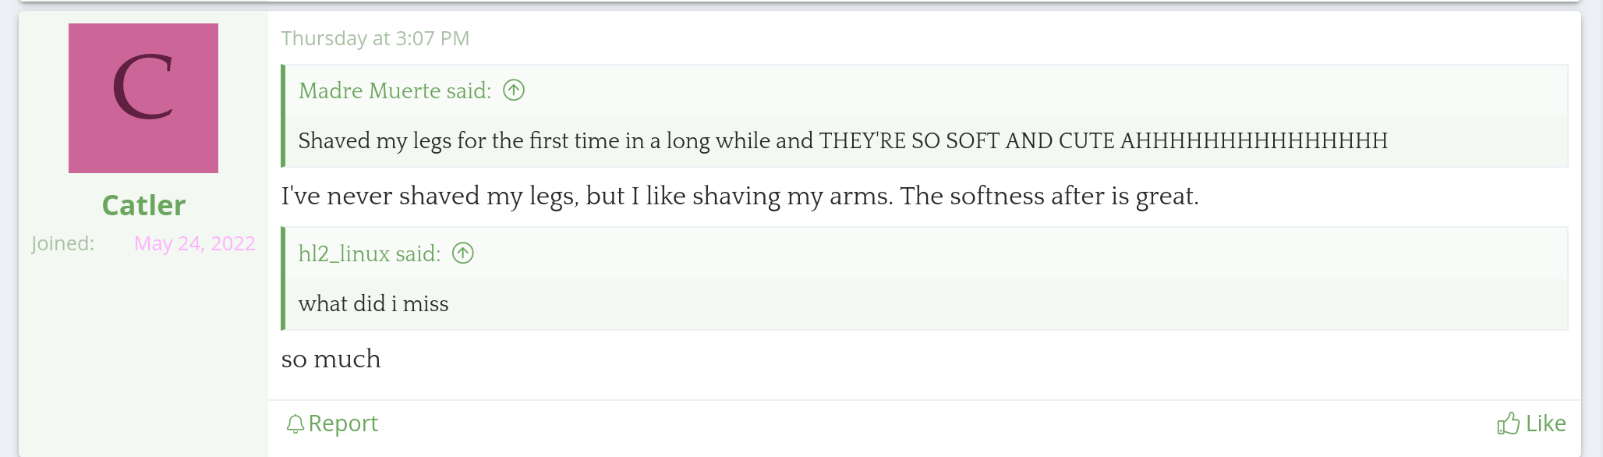The height and width of the screenshot is (457, 1603).
Task: Click the reply sentence about shaving arms
Action: [740, 196]
